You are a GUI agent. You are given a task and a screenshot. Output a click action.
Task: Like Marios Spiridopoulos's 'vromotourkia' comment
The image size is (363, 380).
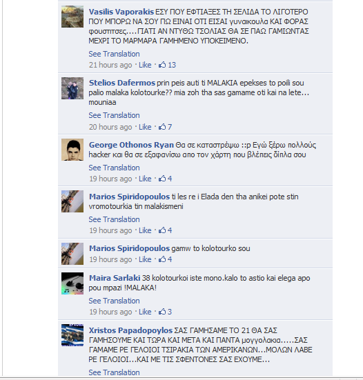click(145, 230)
